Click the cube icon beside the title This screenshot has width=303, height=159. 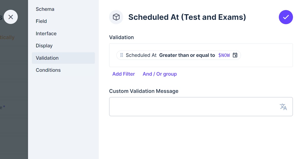(x=116, y=17)
